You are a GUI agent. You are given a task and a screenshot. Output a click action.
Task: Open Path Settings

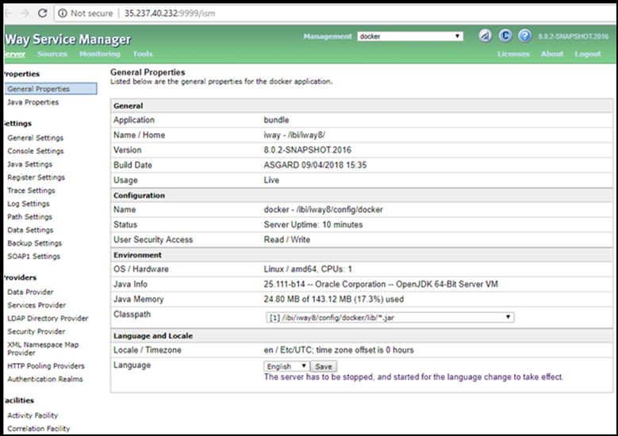[x=30, y=216]
